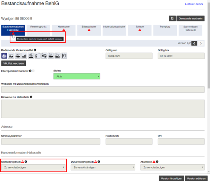Select the train transport mode icon
The height and width of the screenshot is (183, 210).
tap(4, 56)
